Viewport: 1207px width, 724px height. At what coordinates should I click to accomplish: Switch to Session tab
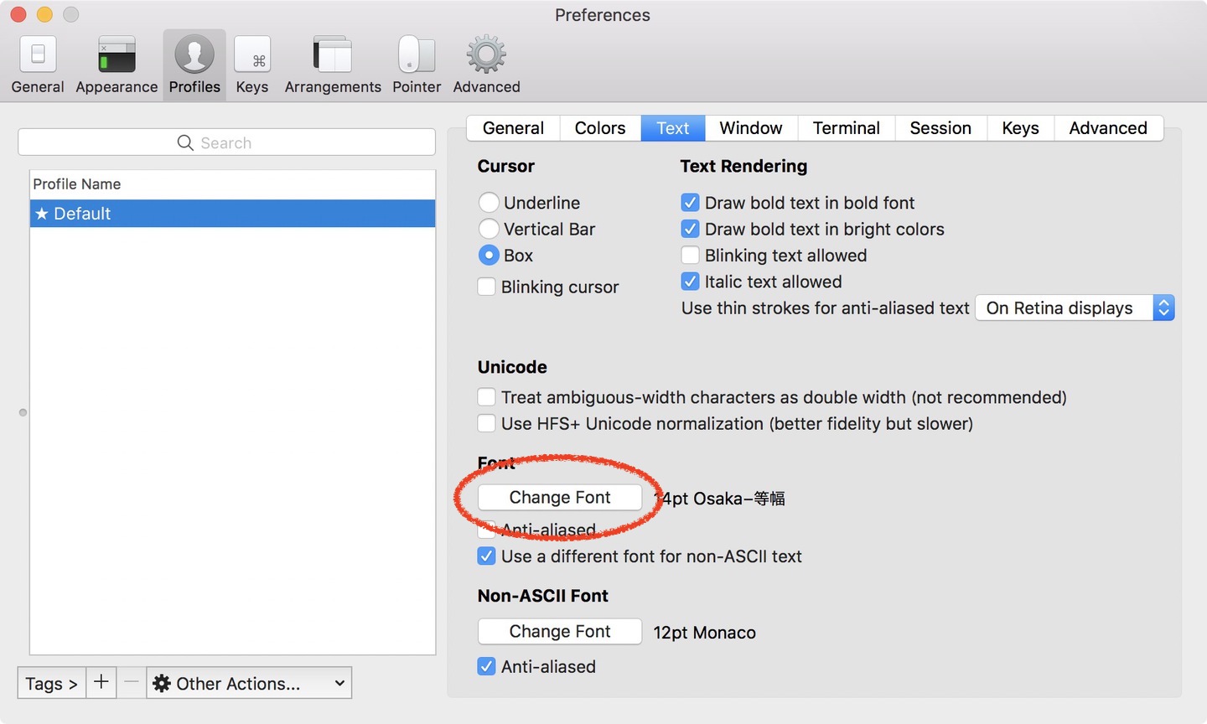(940, 127)
